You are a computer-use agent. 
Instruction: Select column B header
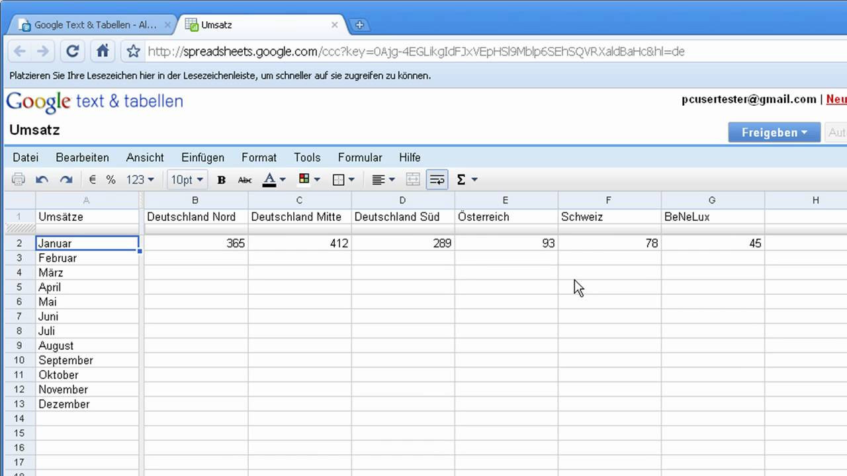(195, 200)
